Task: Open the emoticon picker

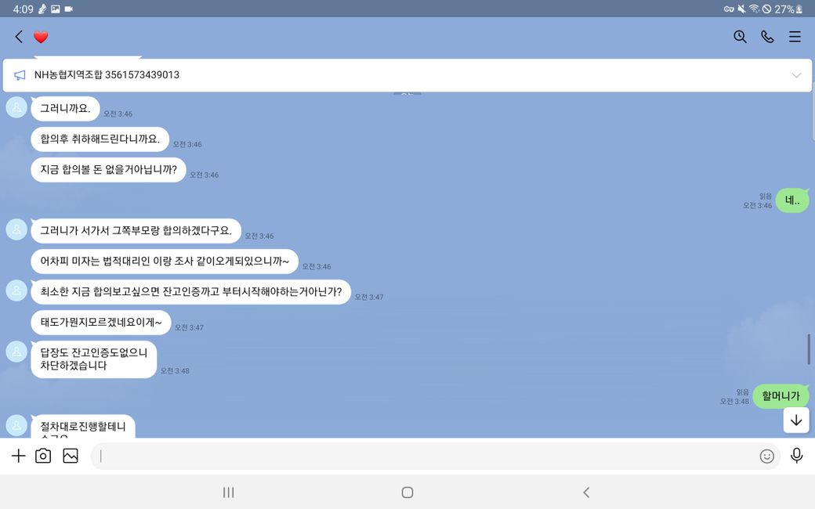Action: (x=766, y=456)
